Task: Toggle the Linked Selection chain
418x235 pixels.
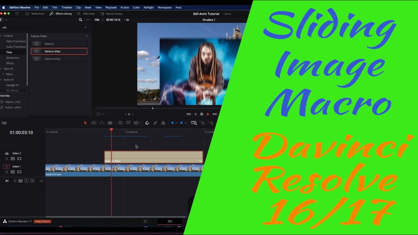Action: (155, 123)
